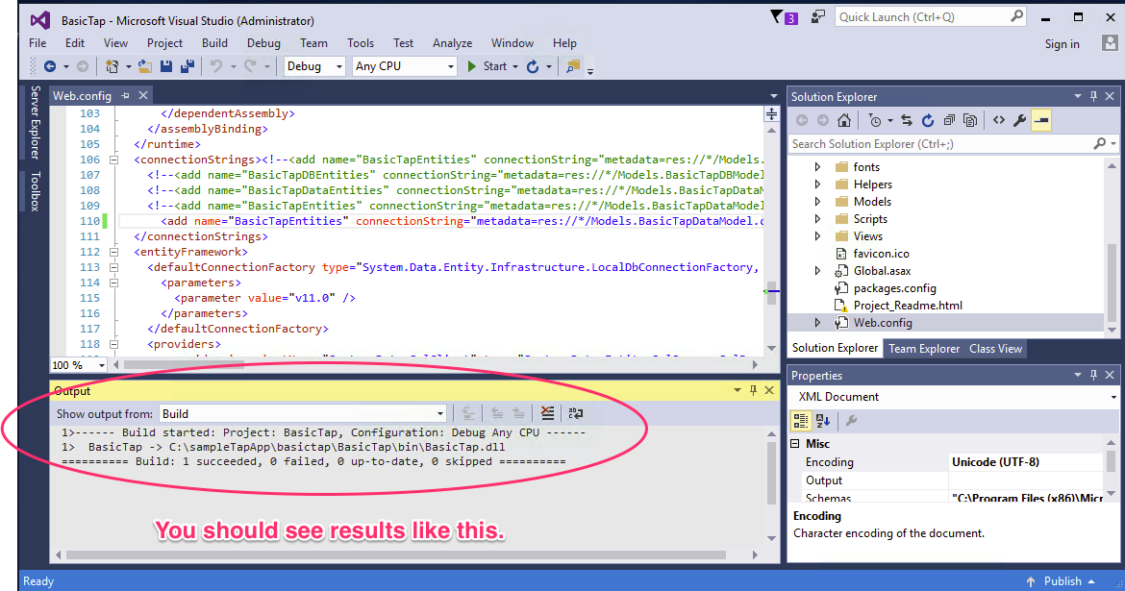Open Properties via the wrench icon
The image size is (1125, 591).
pyautogui.click(x=1019, y=120)
